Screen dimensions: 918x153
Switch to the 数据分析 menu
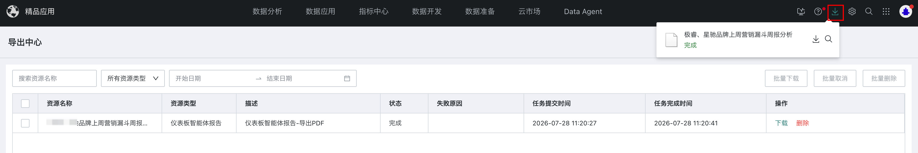tap(267, 12)
